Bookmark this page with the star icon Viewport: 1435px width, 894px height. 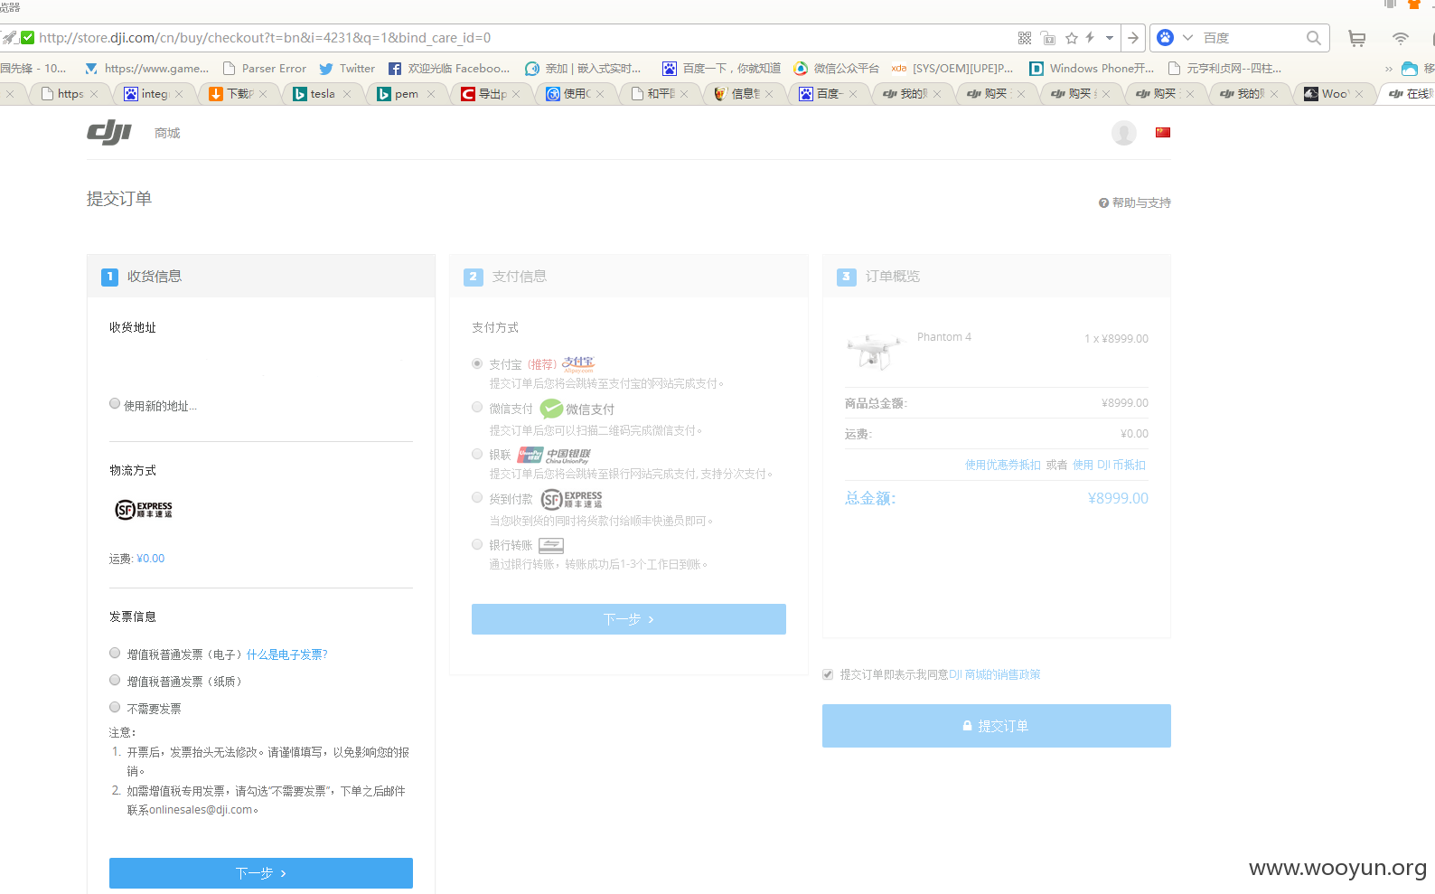pos(1072,38)
